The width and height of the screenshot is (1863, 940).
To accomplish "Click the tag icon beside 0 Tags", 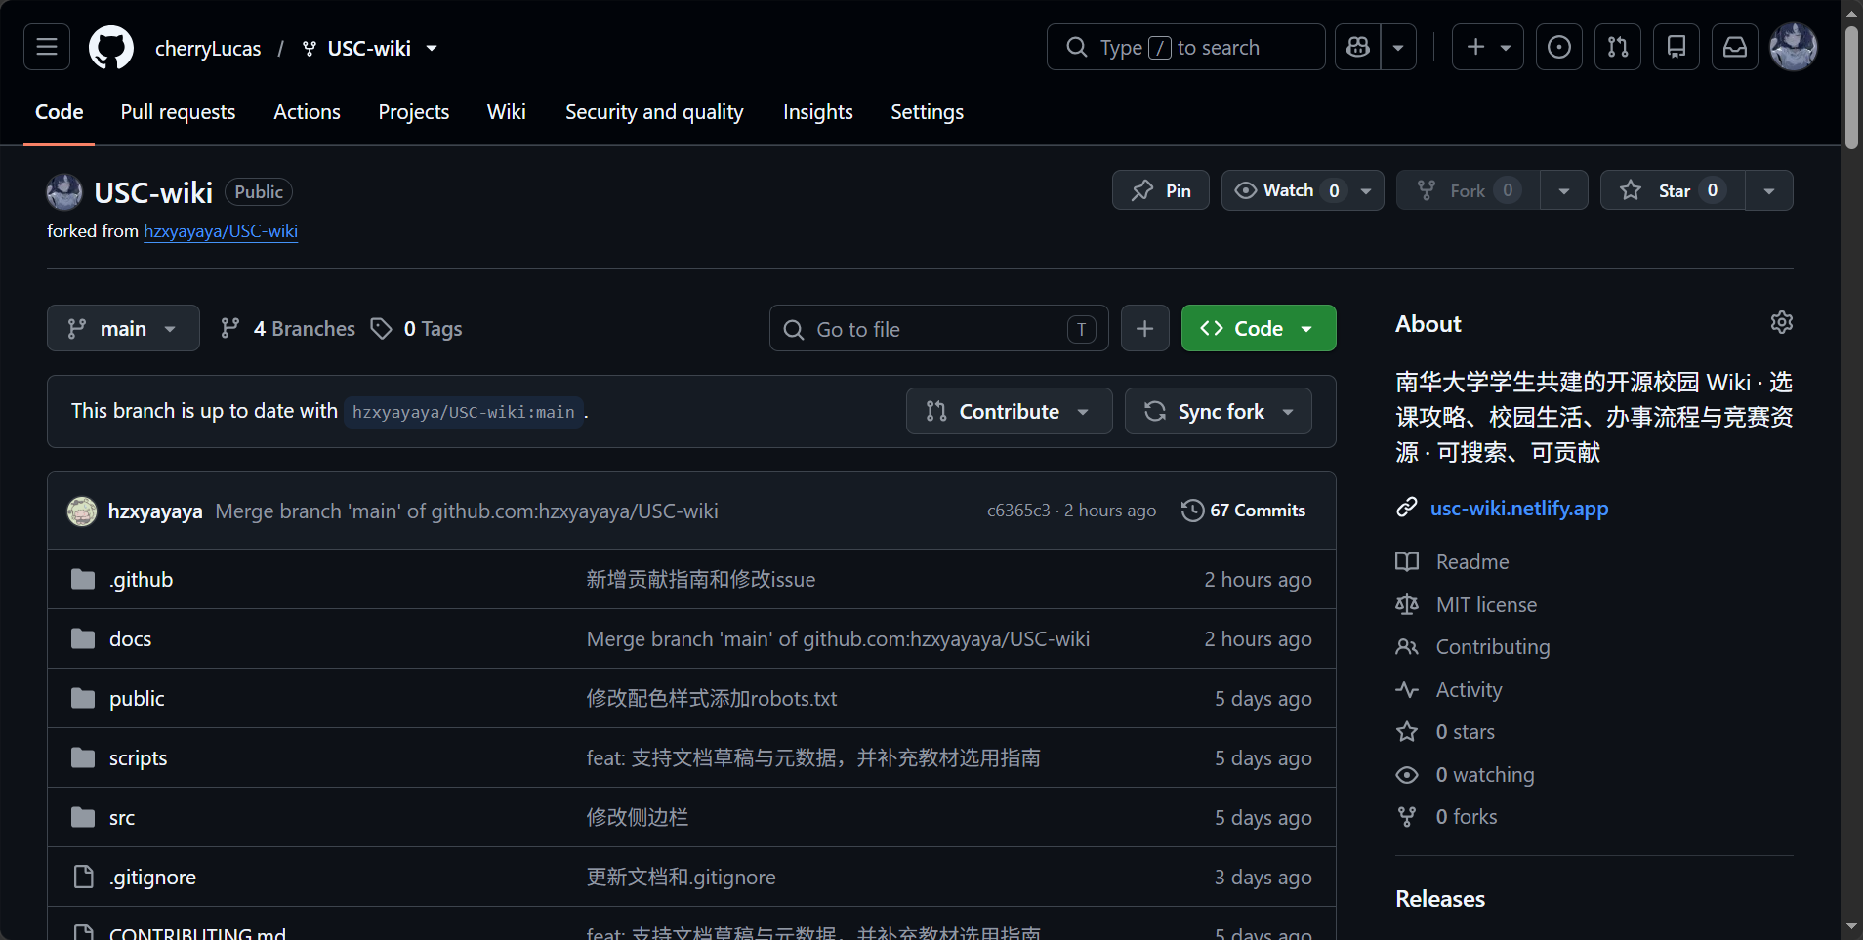I will tap(381, 329).
